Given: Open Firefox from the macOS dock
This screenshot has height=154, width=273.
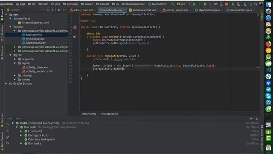Looking at the screenshot, I should click(x=268, y=44).
